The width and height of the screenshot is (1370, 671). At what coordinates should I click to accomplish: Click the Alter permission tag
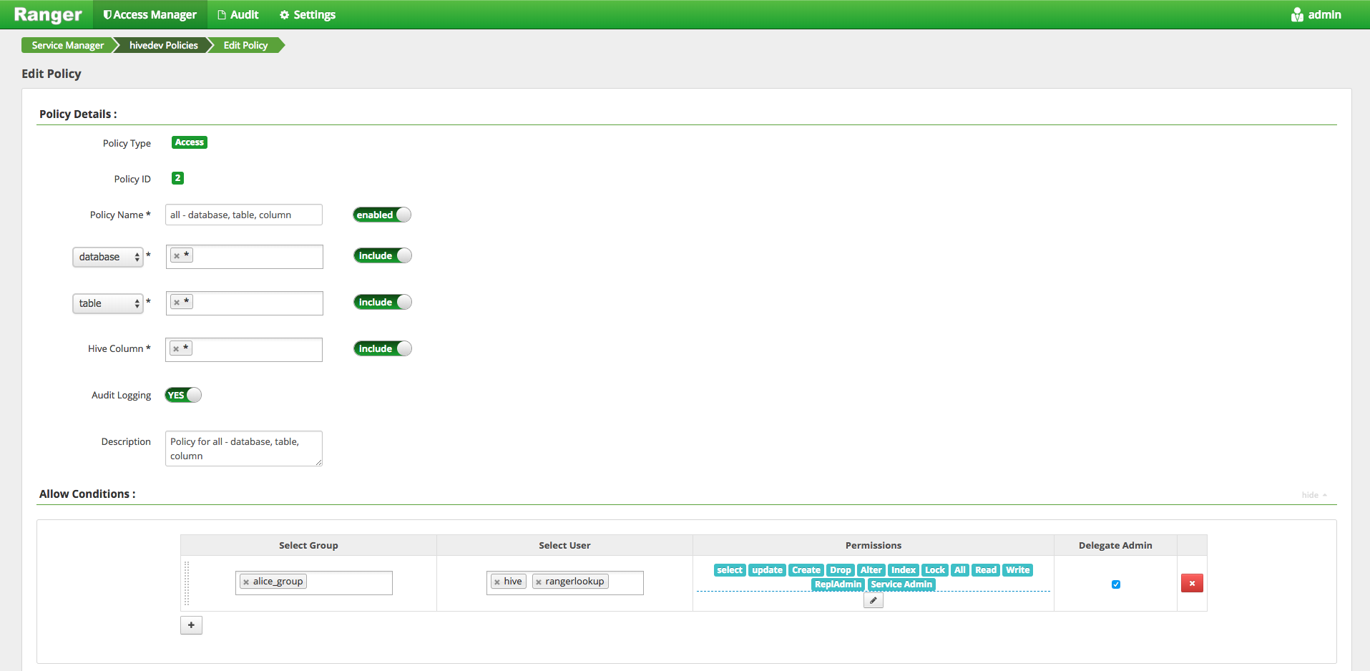(x=871, y=570)
